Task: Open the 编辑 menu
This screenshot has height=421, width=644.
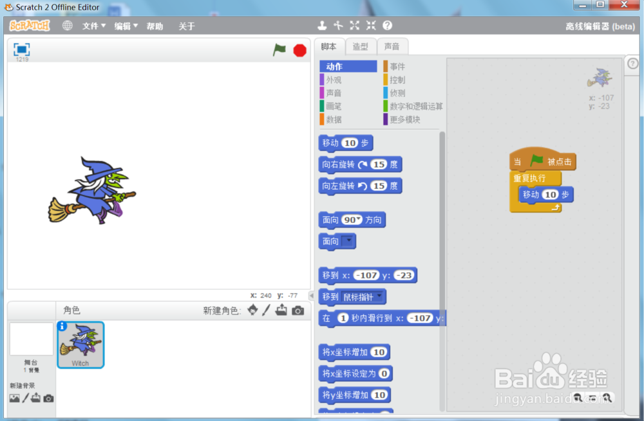Action: point(126,26)
